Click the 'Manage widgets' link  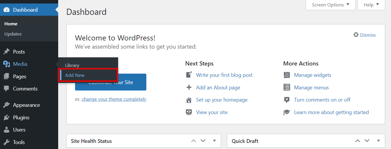point(312,75)
